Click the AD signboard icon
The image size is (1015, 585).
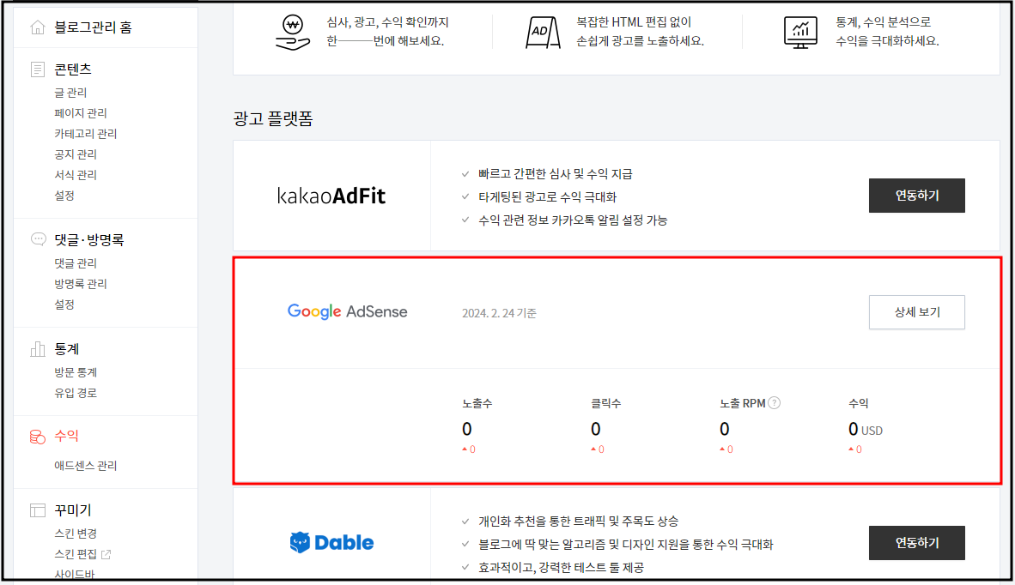click(x=543, y=32)
